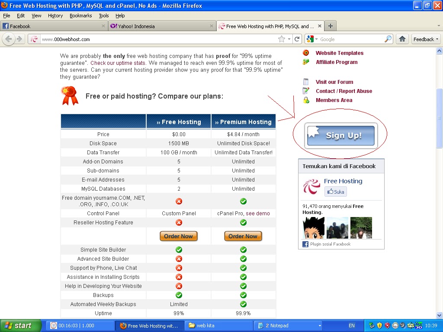Open the History menu
Screen dimensions: 443x332
[55, 16]
